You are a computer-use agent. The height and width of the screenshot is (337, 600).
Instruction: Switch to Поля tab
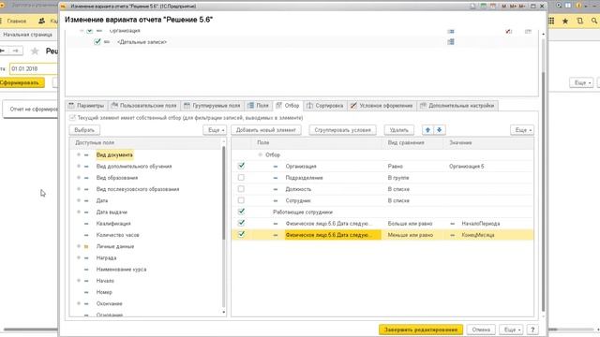pos(259,106)
